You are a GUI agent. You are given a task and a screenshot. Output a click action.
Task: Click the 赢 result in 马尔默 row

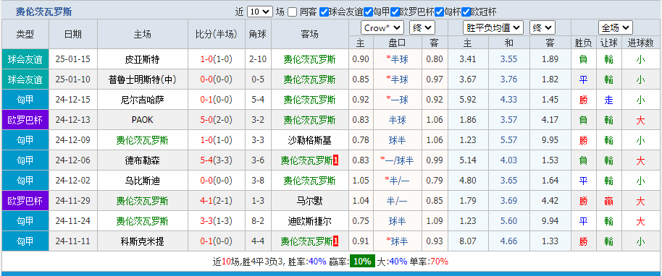coord(608,201)
